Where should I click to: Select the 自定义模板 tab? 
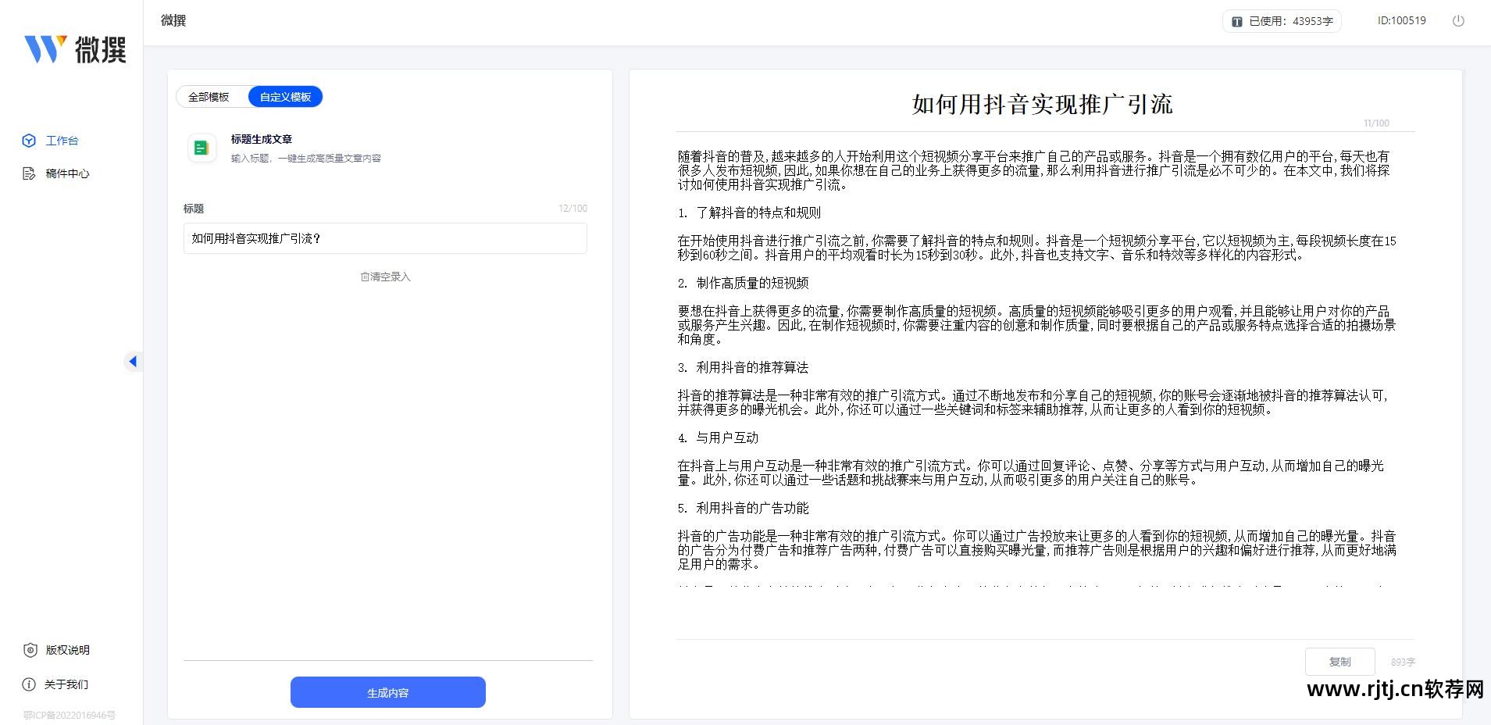285,97
